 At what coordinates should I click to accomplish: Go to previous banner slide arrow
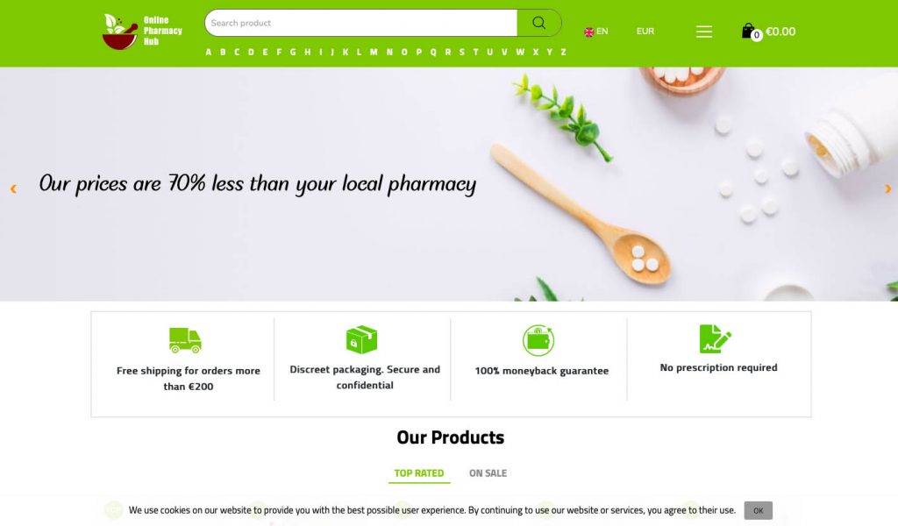(13, 188)
